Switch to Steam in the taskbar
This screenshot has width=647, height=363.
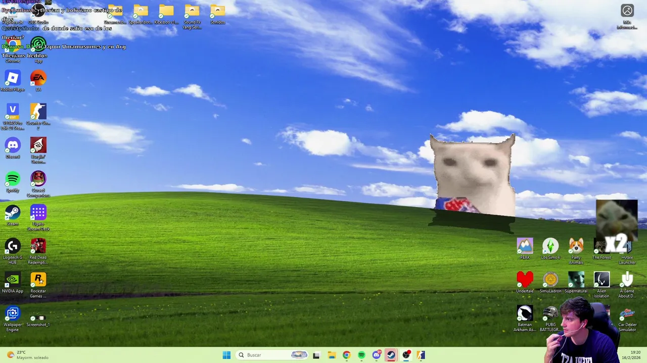coord(391,355)
